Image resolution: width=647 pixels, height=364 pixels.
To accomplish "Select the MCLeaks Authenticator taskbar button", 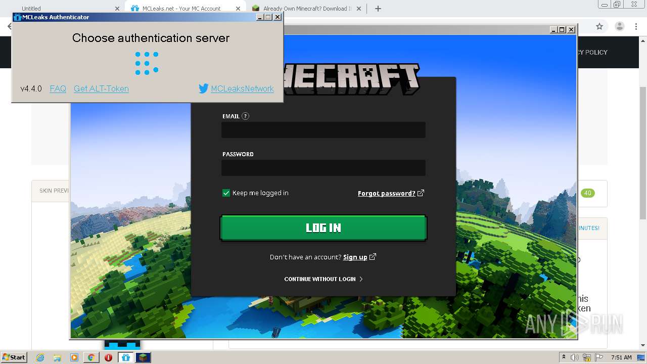I will (x=125, y=357).
